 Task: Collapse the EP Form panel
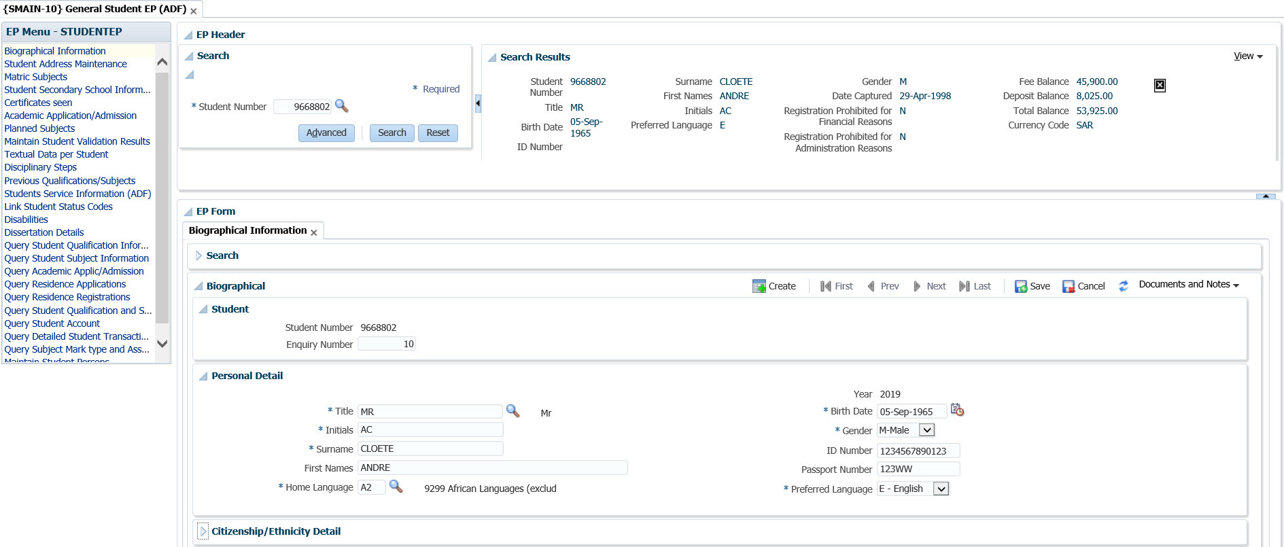tap(188, 212)
